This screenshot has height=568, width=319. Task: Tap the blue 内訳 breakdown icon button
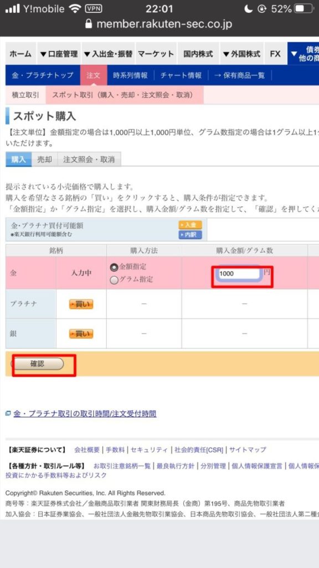(x=190, y=235)
